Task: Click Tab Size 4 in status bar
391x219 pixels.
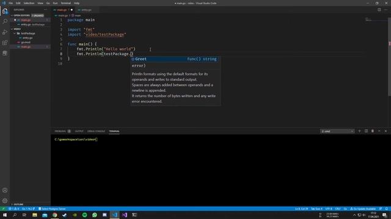Action: [x=316, y=209]
